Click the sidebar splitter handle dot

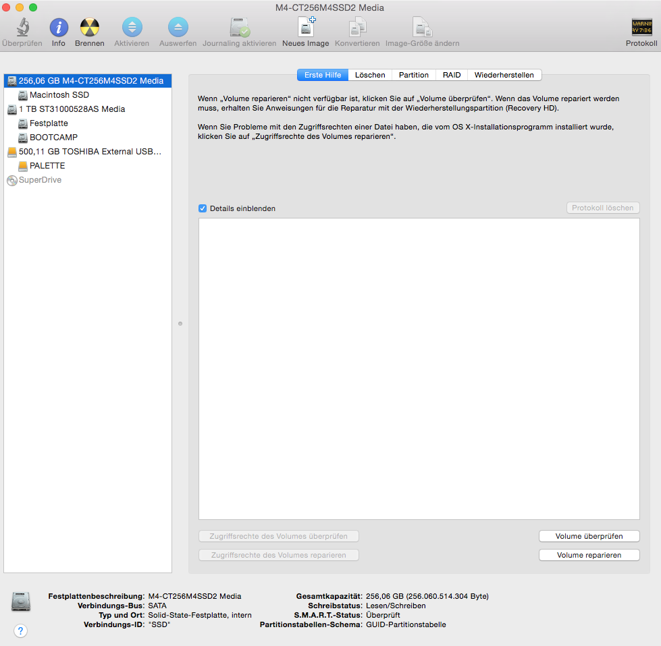pos(180,324)
